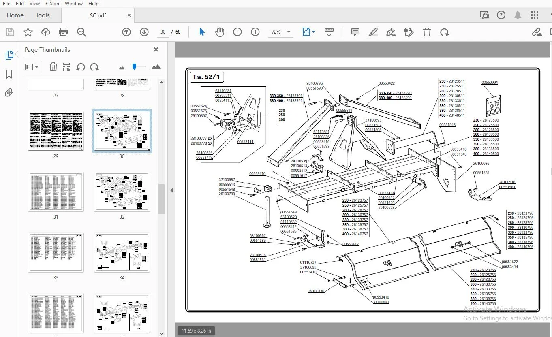This screenshot has height=337, width=552.
Task: Click the thumbnails panel scrollbar handle
Action: (x=161, y=198)
